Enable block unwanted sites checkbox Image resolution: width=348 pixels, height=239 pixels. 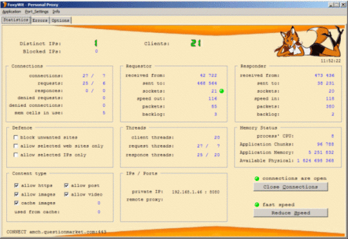coord(15,137)
